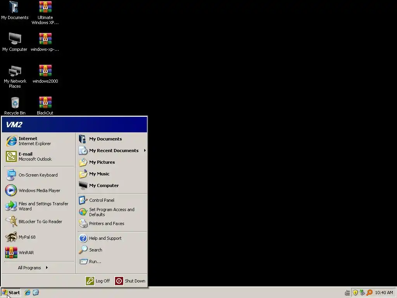
Task: Click the Shut Down button
Action: (x=130, y=281)
